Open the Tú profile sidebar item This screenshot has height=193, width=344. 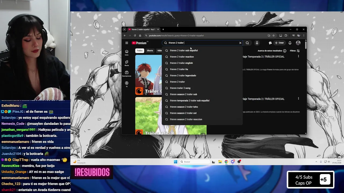(127, 84)
